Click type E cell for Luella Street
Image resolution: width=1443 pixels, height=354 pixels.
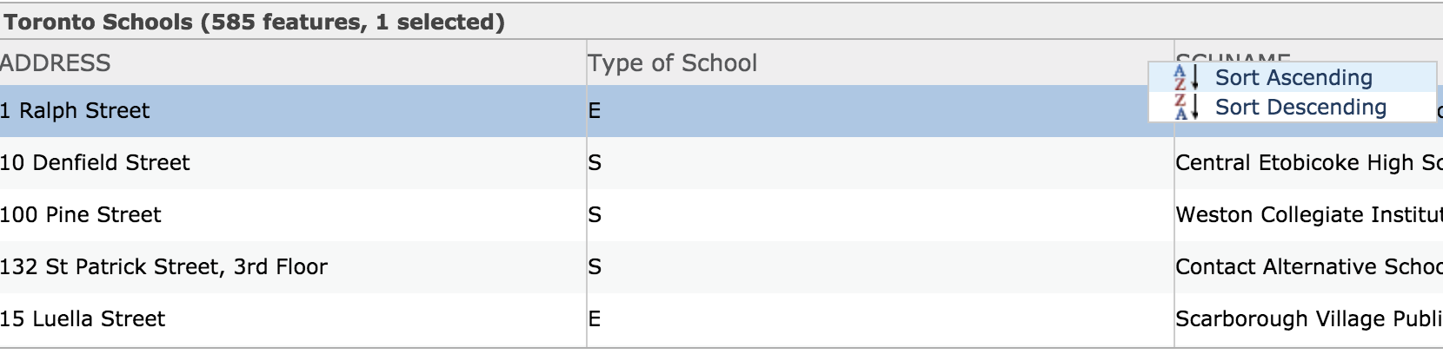pos(881,318)
